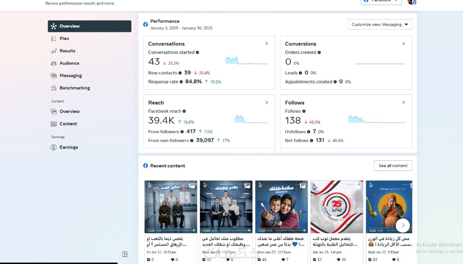Collapse sidebar using the panel toggle icon
Screen dimensions: 463x264
pos(125,254)
